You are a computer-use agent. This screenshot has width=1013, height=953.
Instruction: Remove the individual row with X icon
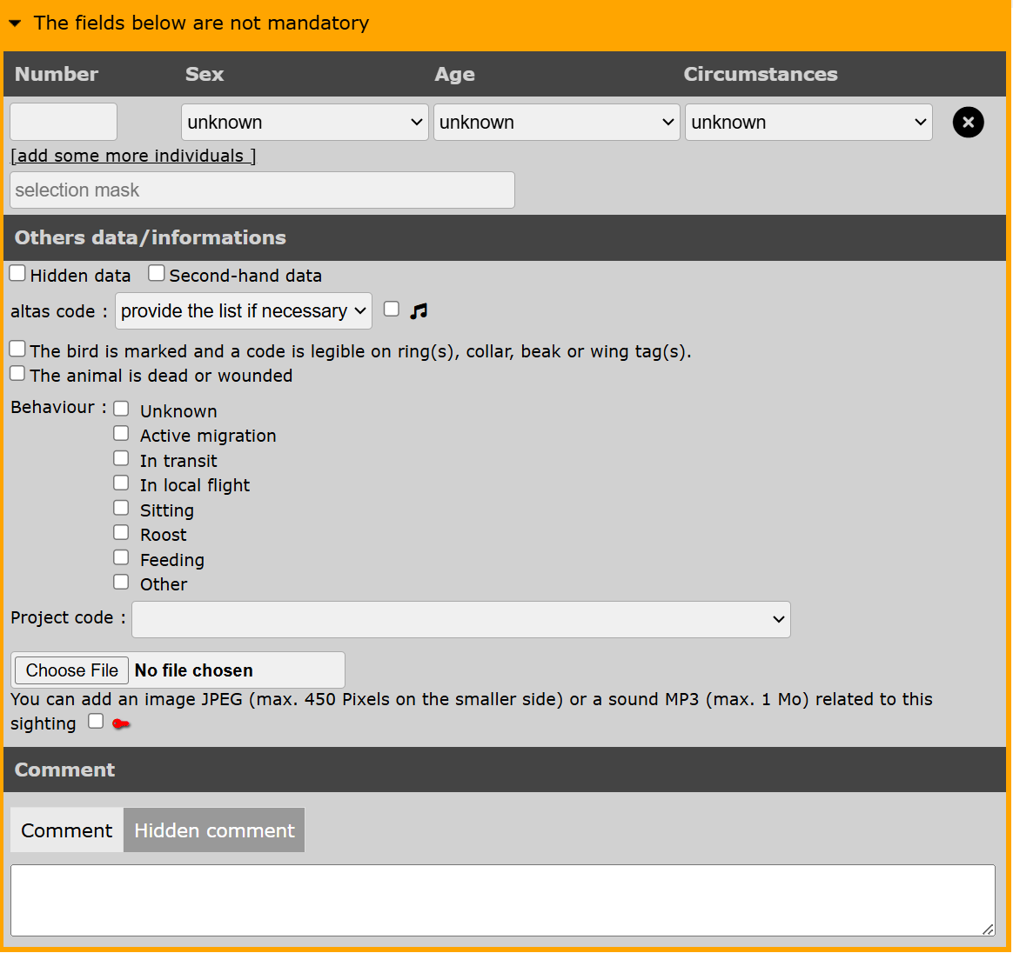coord(968,123)
